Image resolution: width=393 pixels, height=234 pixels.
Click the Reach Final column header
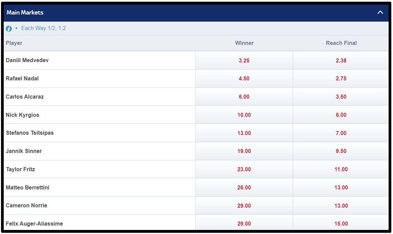[341, 43]
